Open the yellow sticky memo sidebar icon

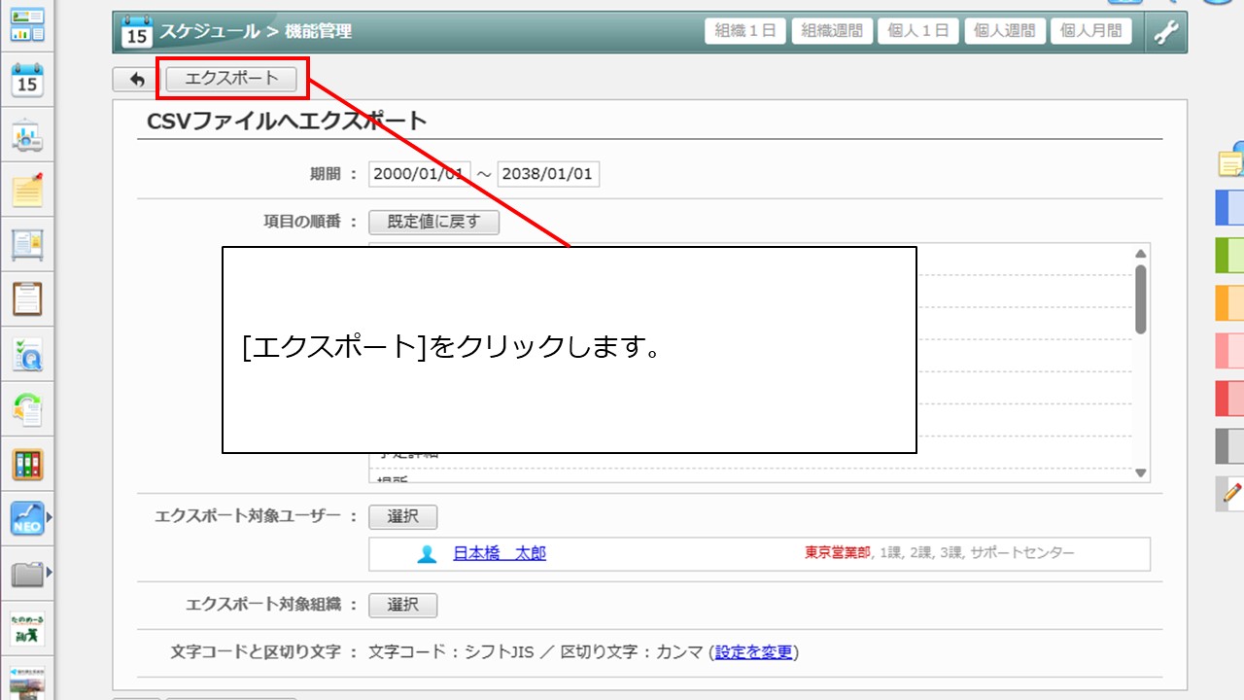(27, 191)
